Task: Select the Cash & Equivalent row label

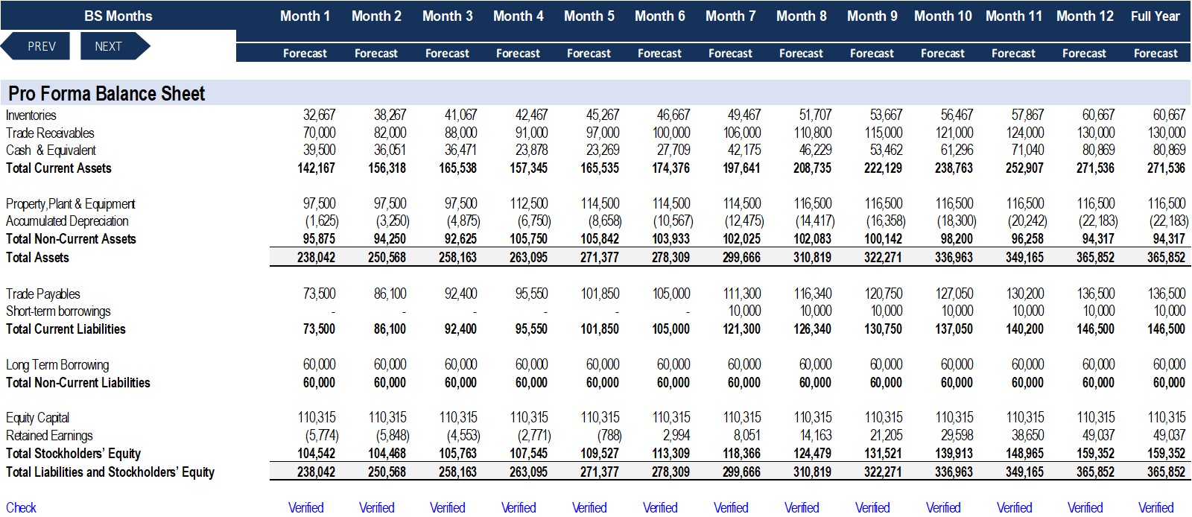Action: tap(51, 150)
